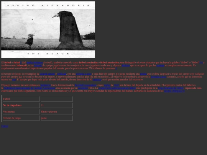Screen dimensions: 207x155
Task: Select the 'Futbol' table header cell
Action: [x=21, y=99]
